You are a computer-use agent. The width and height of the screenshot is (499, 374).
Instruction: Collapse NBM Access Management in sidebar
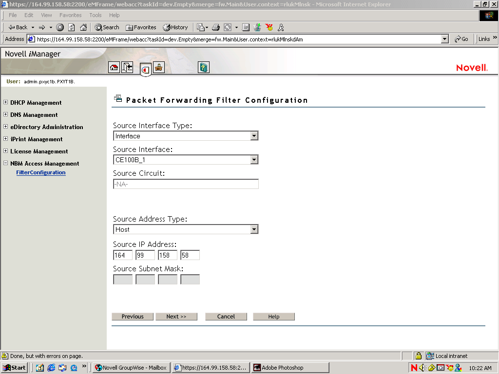point(5,163)
